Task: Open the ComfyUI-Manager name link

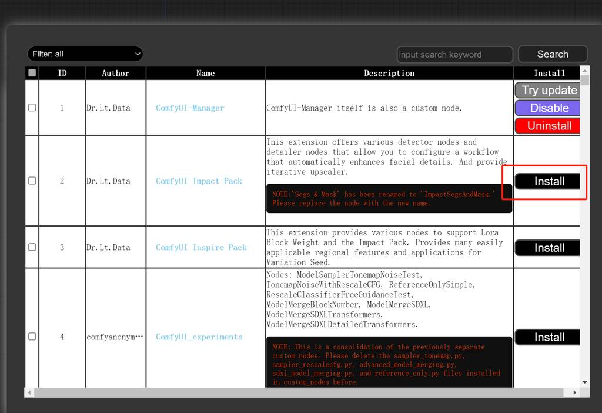Action: (190, 108)
